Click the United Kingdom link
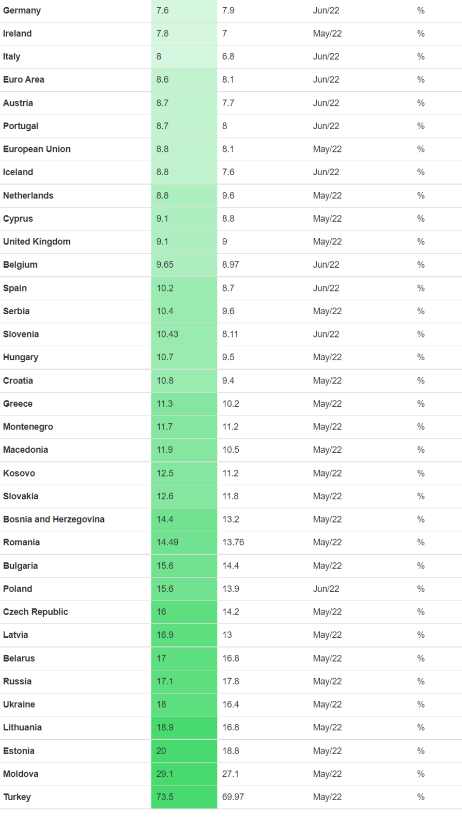This screenshot has width=462, height=827. point(37,241)
